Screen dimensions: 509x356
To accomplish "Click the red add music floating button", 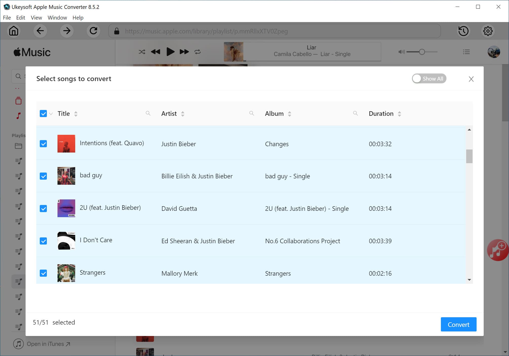I will (498, 250).
